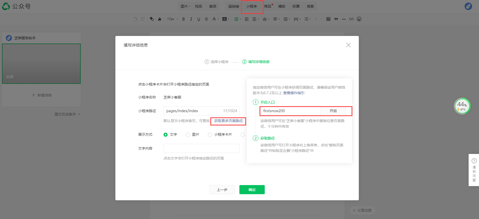Viewport: 479px width, 219px height.
Task: Click the 小程序路径 input field
Action: pyautogui.click(x=202, y=111)
